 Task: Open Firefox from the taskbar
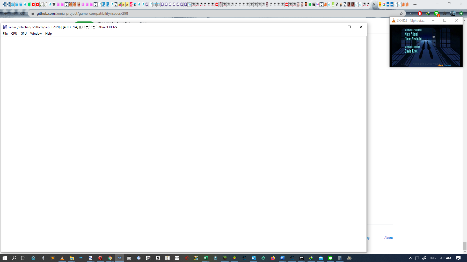[273, 258]
